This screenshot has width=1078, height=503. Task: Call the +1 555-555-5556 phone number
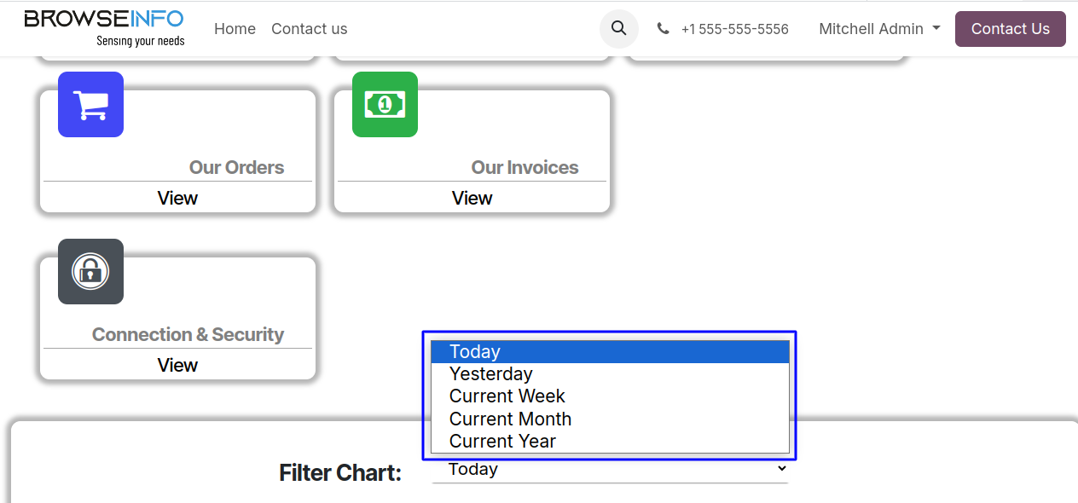(734, 29)
